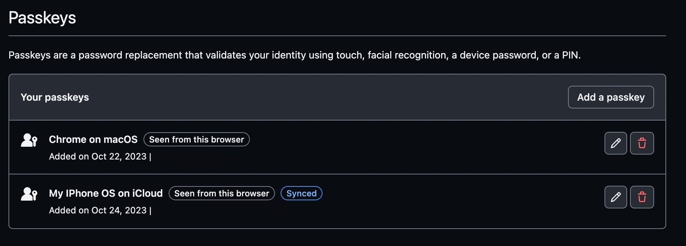Viewport: 686px width, 246px height.
Task: Click the delete icon for My IPhone OS passkey
Action: 642,197
